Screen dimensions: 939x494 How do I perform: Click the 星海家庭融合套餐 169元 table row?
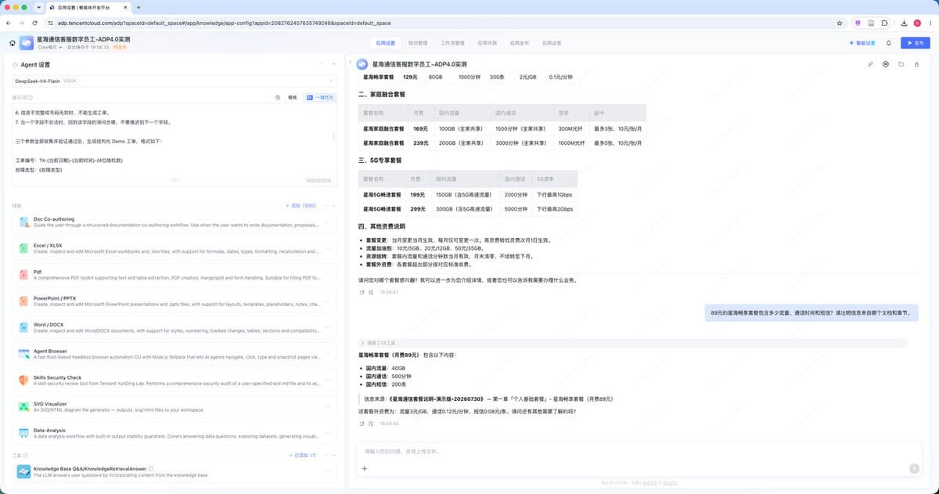[503, 128]
